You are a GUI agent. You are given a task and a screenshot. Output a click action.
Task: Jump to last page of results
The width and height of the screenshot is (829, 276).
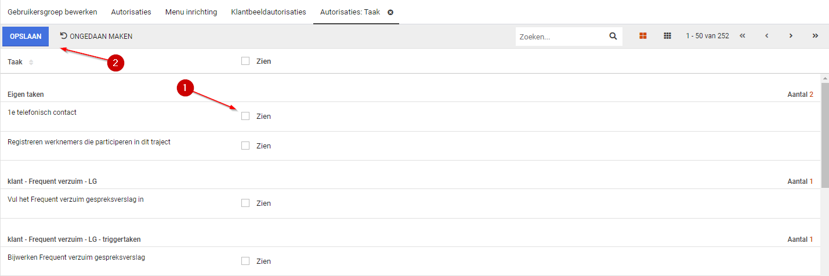tap(815, 36)
